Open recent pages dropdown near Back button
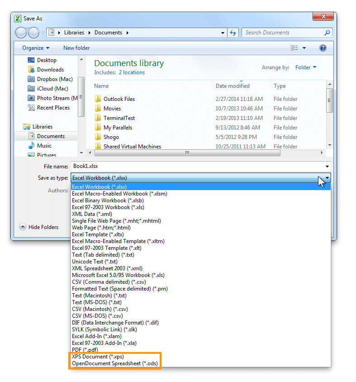 click(x=43, y=33)
